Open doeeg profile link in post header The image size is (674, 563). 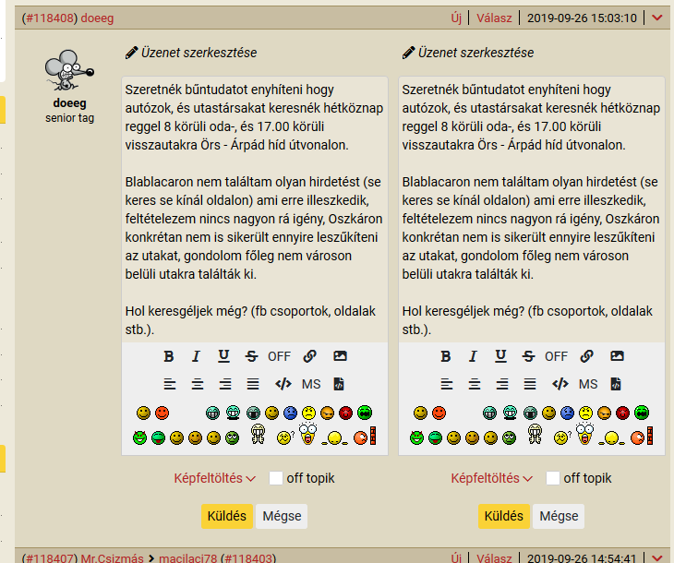(97, 18)
